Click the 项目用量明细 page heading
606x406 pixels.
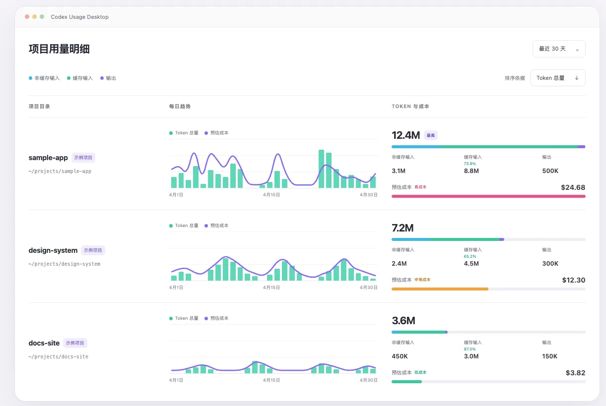(59, 49)
